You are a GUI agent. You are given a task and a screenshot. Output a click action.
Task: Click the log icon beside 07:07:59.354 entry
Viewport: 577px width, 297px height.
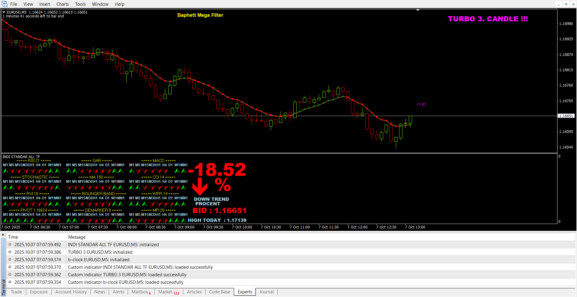[10, 282]
